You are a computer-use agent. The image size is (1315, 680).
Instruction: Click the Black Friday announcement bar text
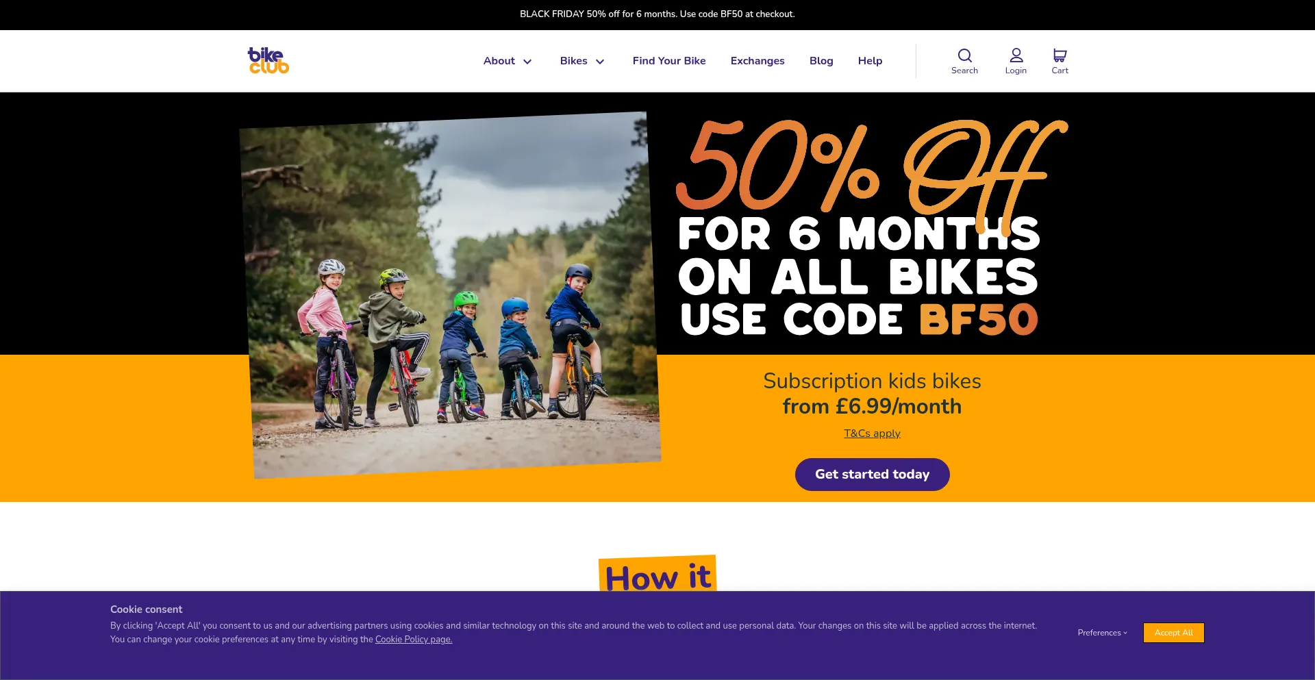(657, 14)
